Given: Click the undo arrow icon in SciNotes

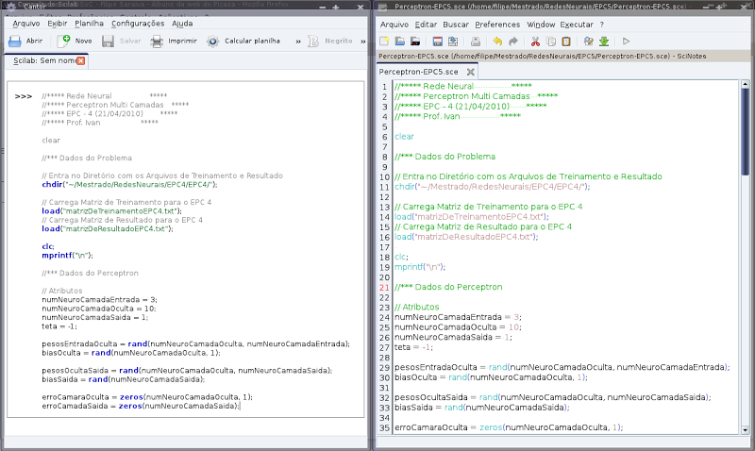Looking at the screenshot, I should [x=497, y=42].
